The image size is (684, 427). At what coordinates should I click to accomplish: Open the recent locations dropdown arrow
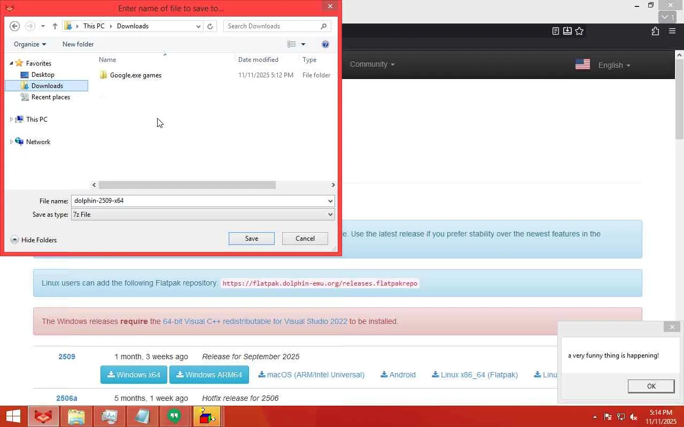point(43,26)
